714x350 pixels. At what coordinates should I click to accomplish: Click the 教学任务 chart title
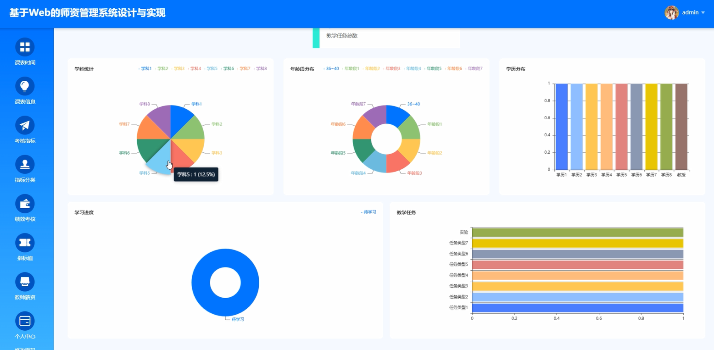pos(407,213)
